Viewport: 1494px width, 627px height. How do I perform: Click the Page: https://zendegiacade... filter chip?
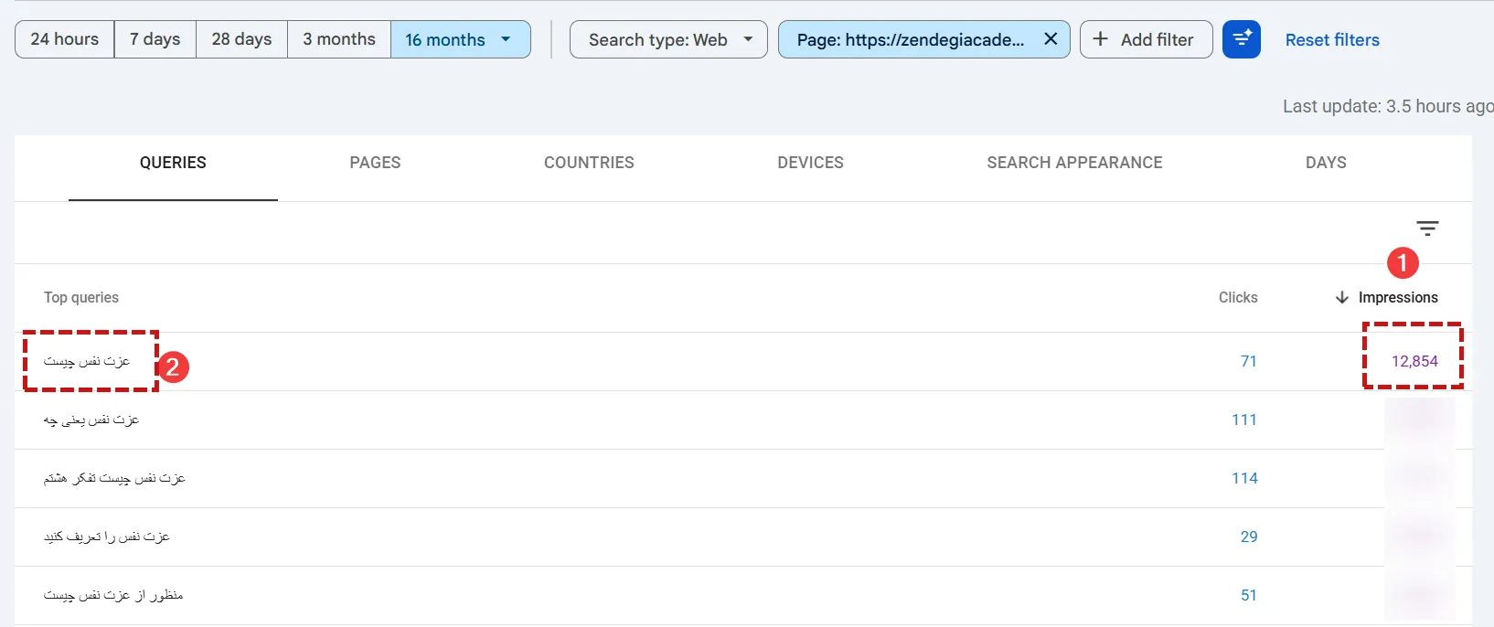(910, 39)
